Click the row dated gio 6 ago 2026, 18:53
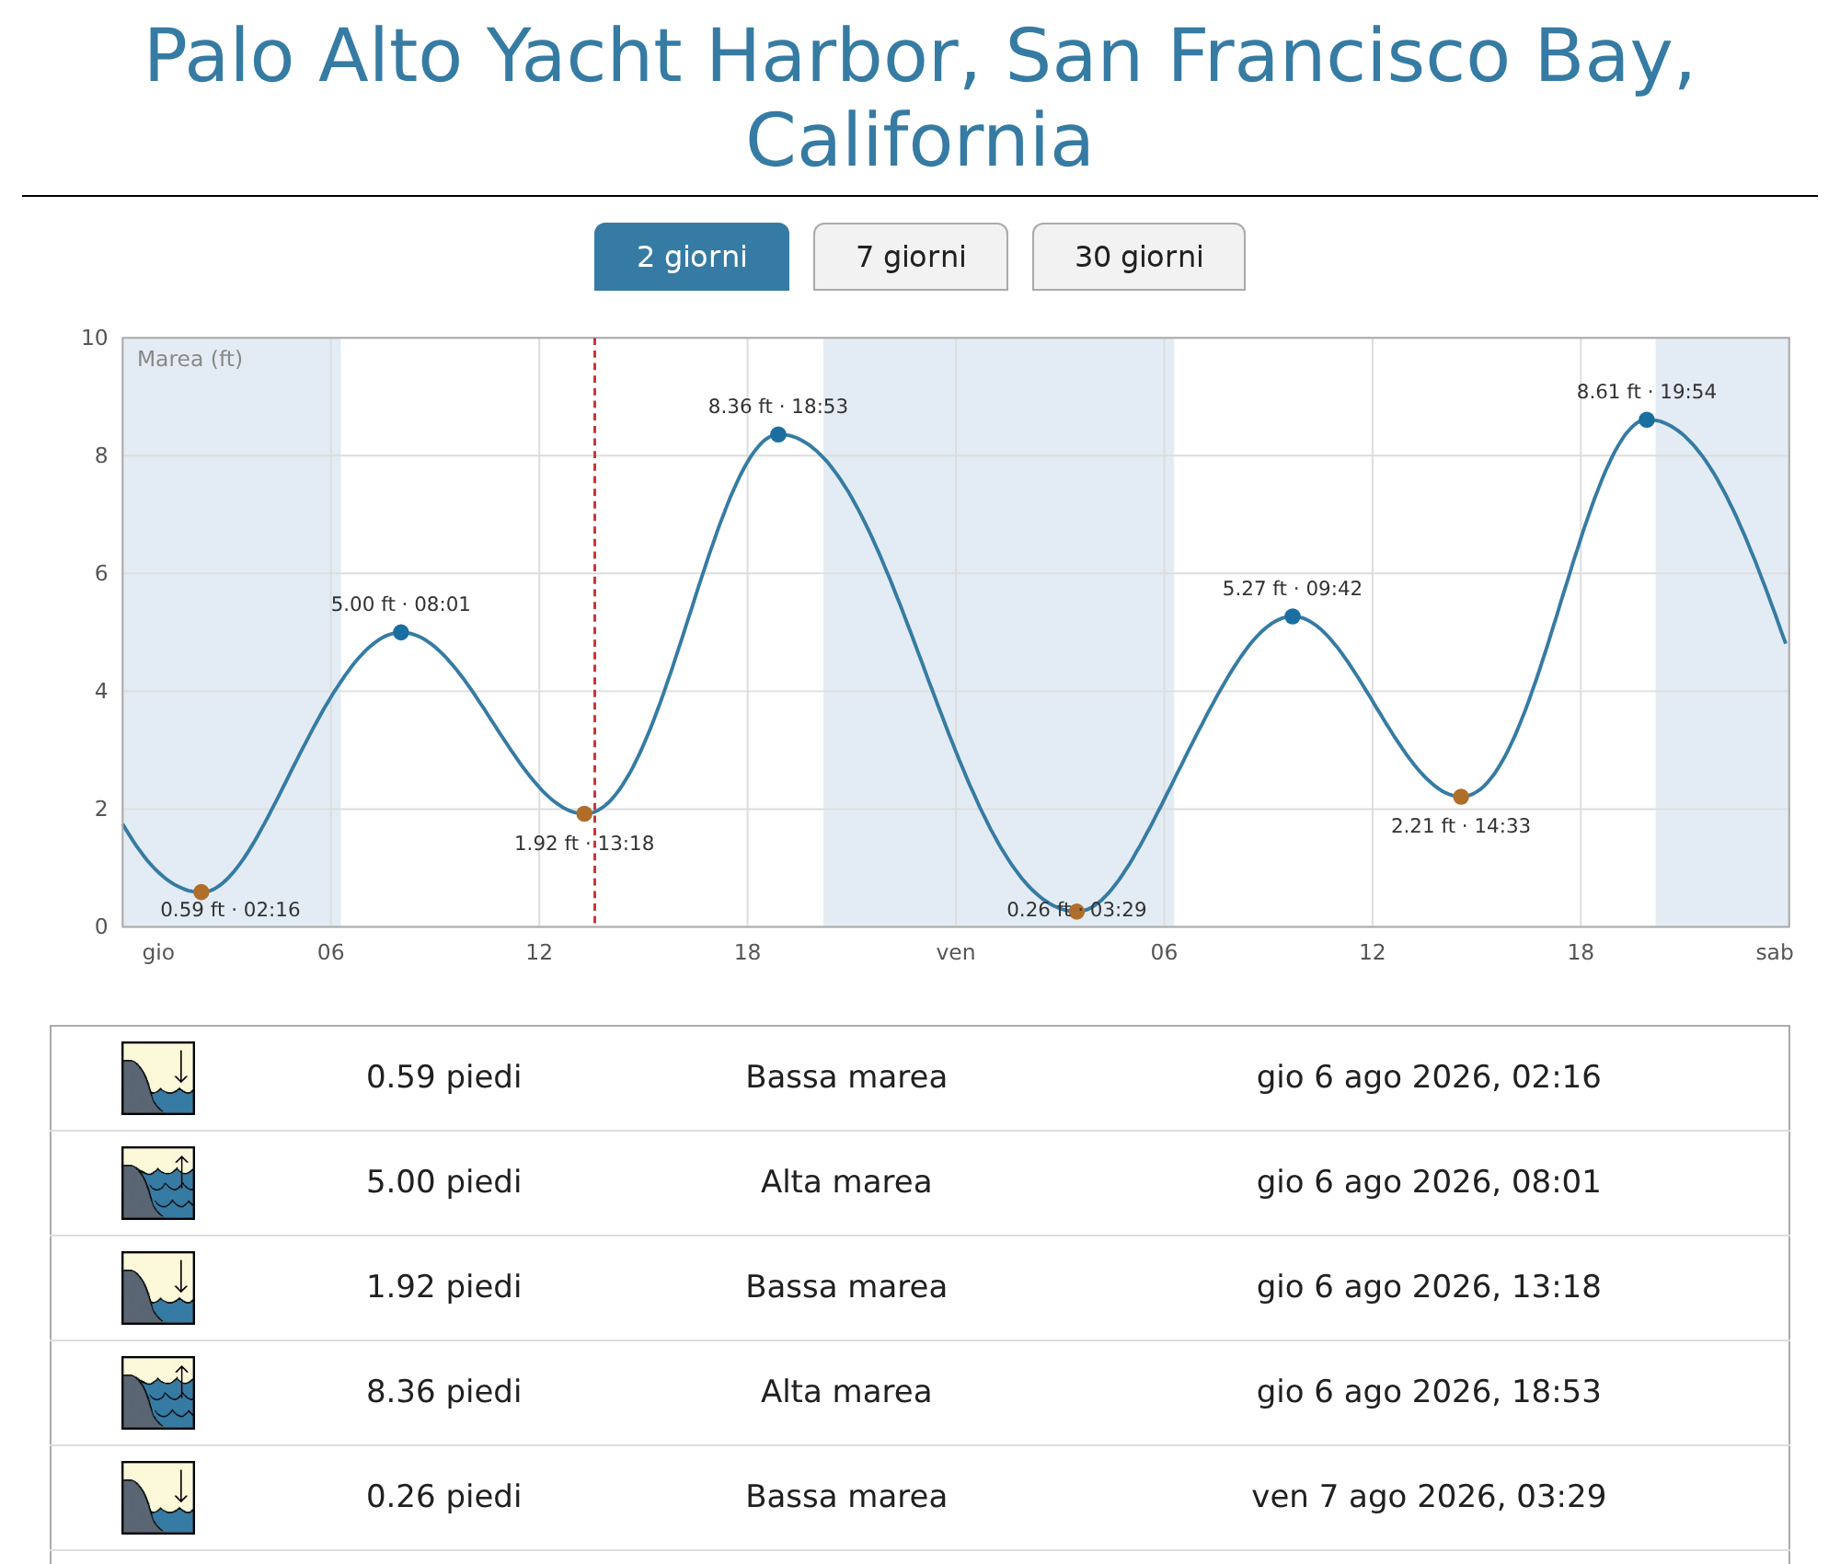The width and height of the screenshot is (1840, 1564). coord(920,1393)
